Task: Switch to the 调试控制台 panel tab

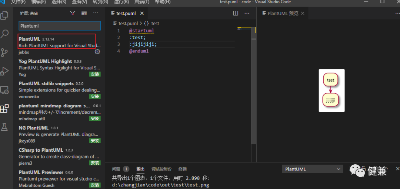Action: click(161, 169)
